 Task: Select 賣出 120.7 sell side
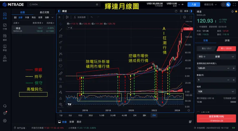pyautogui.click(x=206, y=48)
